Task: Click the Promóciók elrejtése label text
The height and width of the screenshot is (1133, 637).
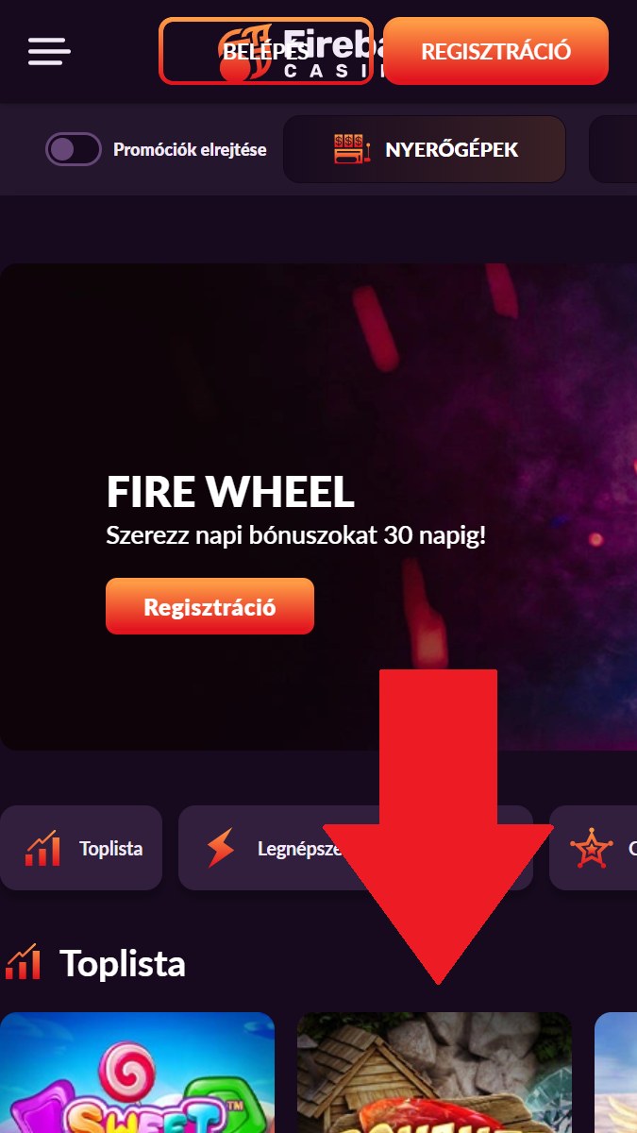Action: click(x=190, y=149)
